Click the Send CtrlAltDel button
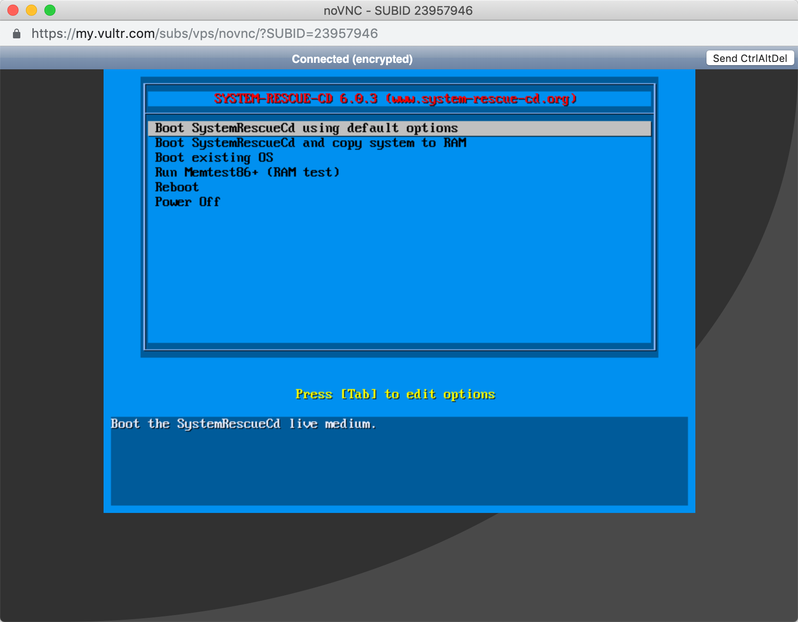Viewport: 798px width, 622px height. point(750,58)
